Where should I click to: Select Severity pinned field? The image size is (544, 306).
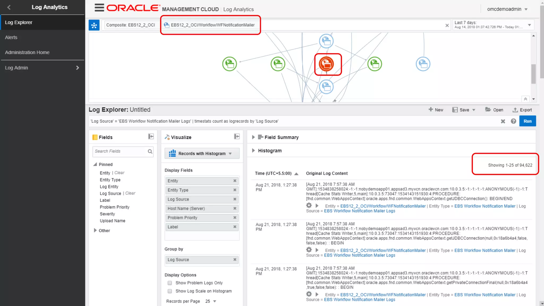coord(107,214)
